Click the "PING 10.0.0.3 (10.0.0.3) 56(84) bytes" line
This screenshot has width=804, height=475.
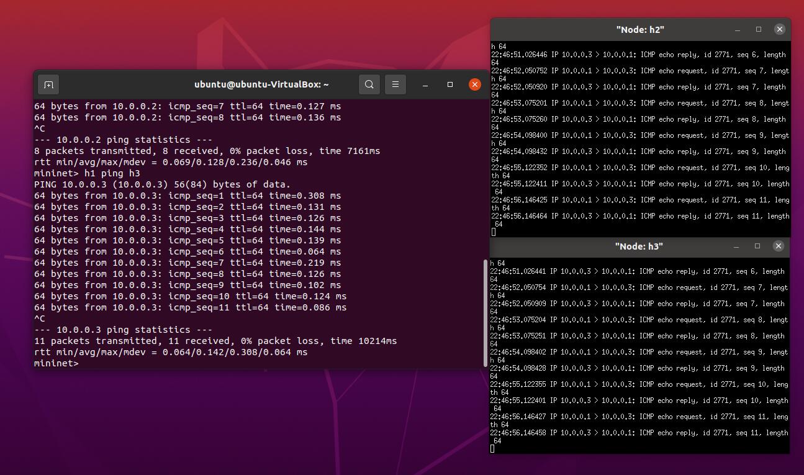coord(162,184)
